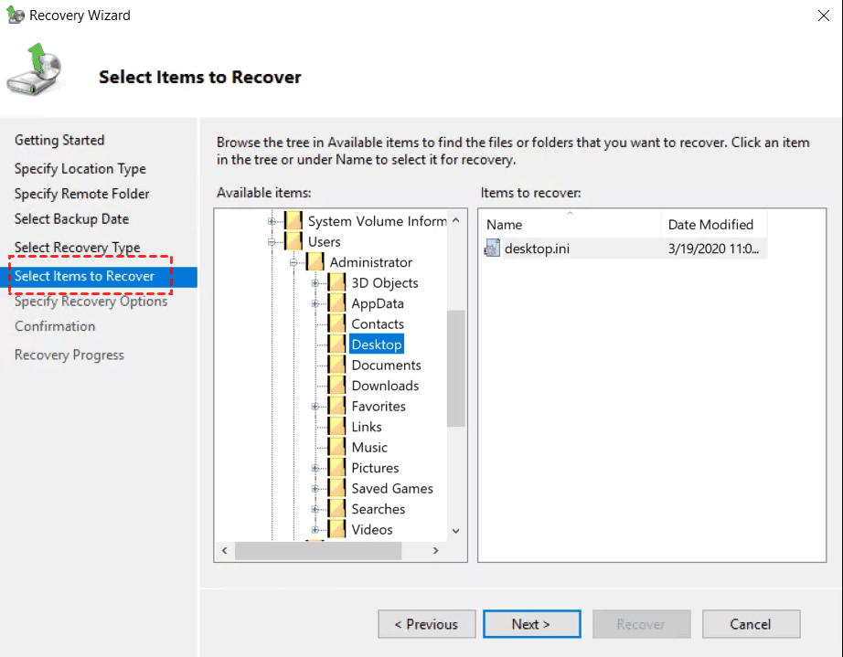
Task: Expand the Pictures folder node
Action: pyautogui.click(x=315, y=468)
